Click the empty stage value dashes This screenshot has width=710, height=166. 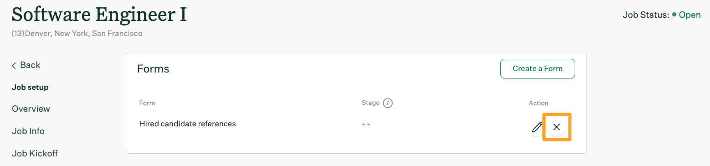coord(365,124)
